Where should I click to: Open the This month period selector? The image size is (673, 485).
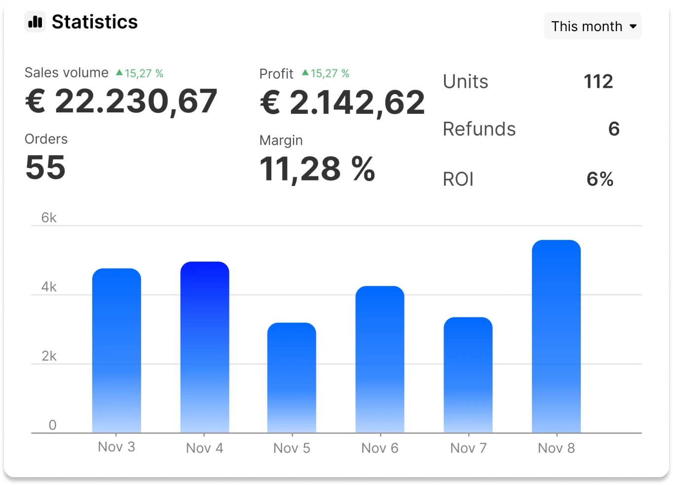592,26
